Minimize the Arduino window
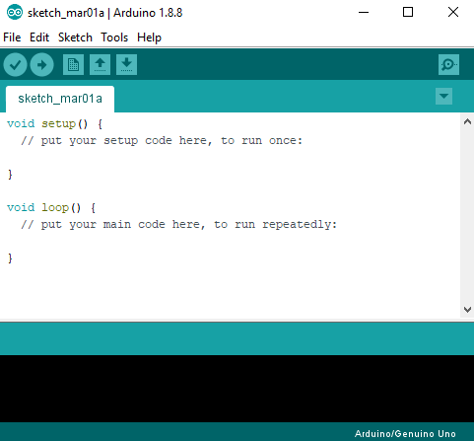 [364, 13]
